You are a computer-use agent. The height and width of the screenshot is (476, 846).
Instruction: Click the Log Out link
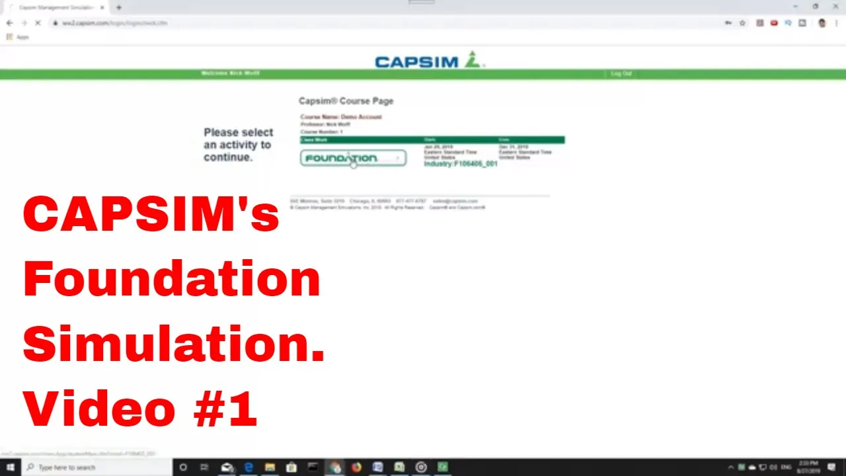[621, 73]
